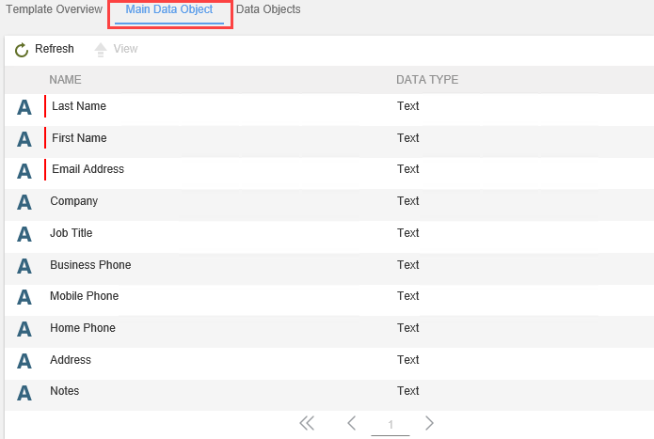Click the text-type icon beside Job Title
This screenshot has height=439, width=654.
tap(24, 234)
